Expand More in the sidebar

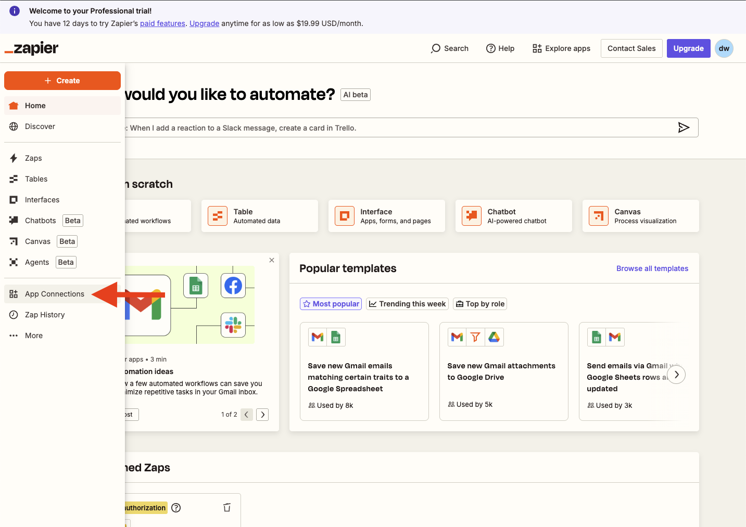click(62, 336)
